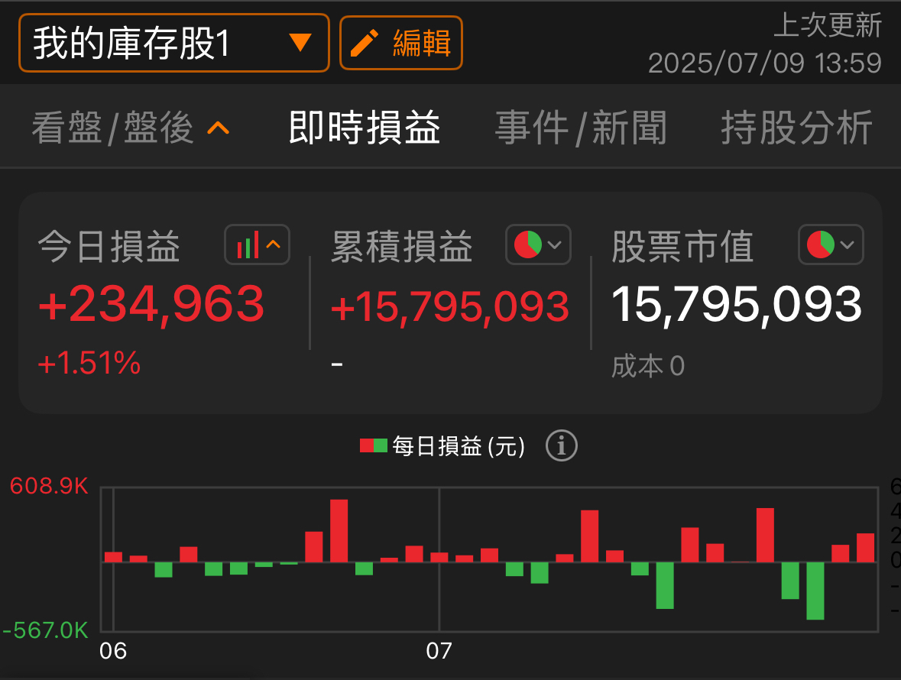The width and height of the screenshot is (901, 680).
Task: Click the 編輯 edit button
Action: (x=401, y=43)
